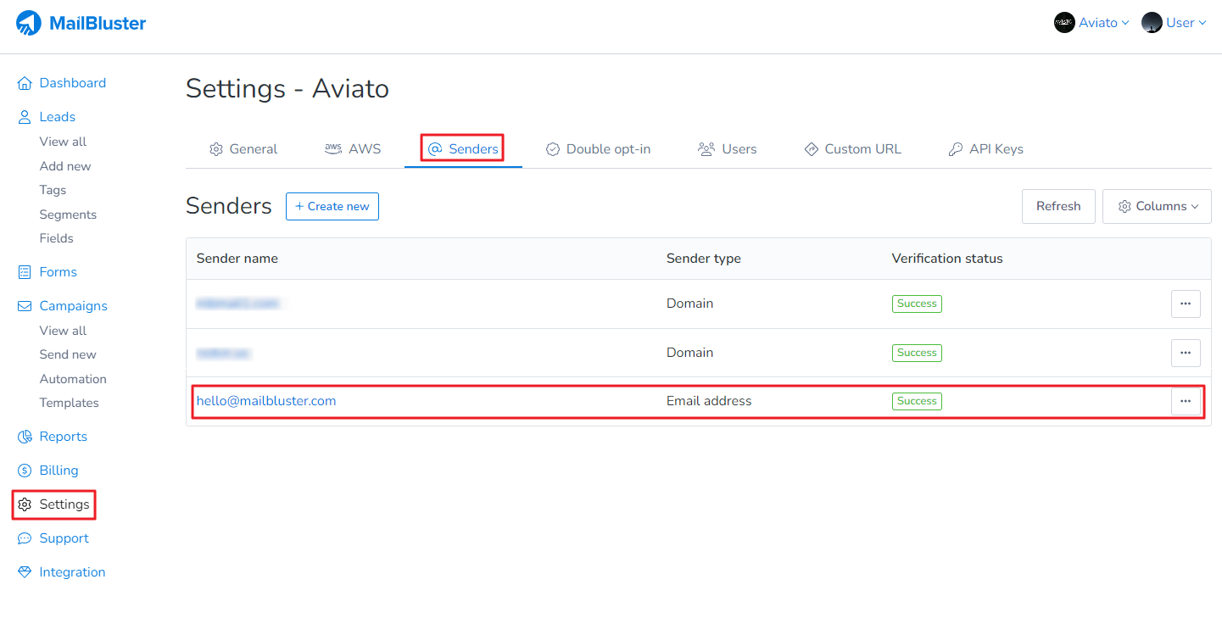Expand the Columns dropdown
Screen dimensions: 1222x624
(x=1156, y=206)
